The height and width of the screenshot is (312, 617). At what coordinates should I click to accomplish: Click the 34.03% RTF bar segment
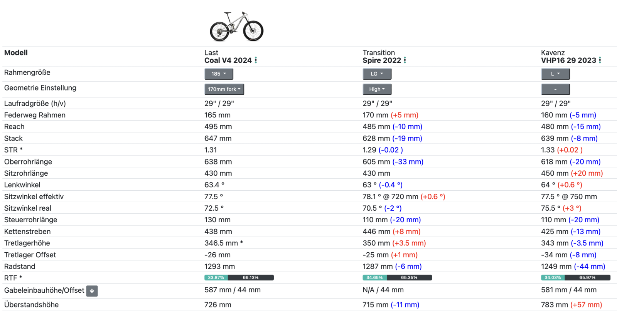pos(553,278)
